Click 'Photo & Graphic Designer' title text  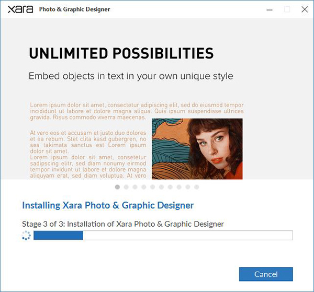pos(74,9)
